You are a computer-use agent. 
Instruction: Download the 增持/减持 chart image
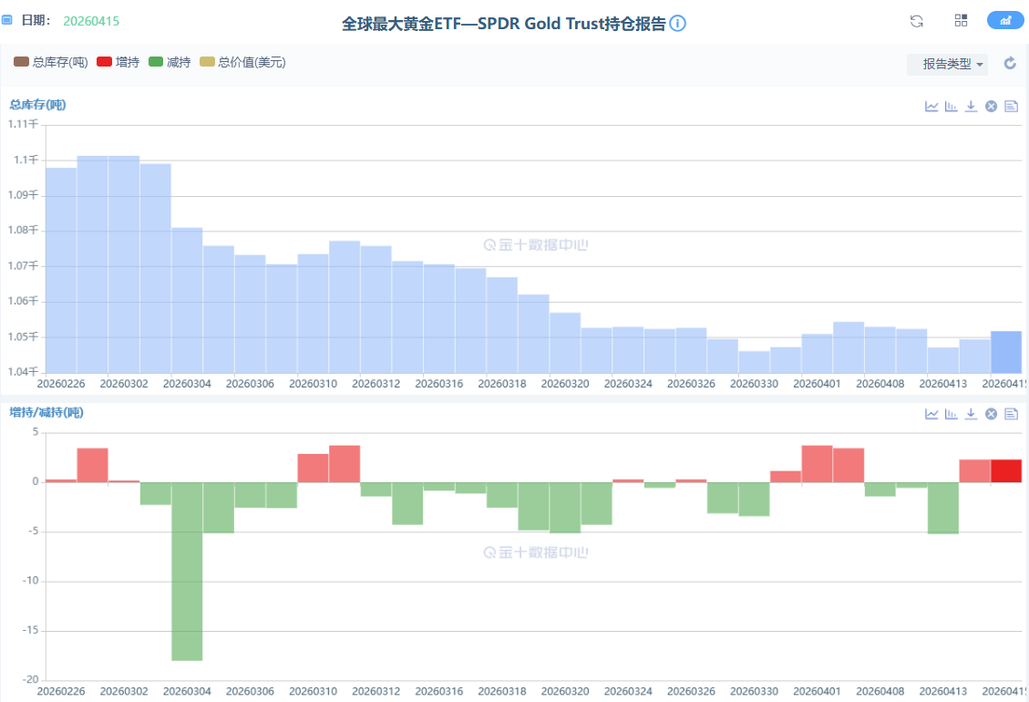[972, 414]
